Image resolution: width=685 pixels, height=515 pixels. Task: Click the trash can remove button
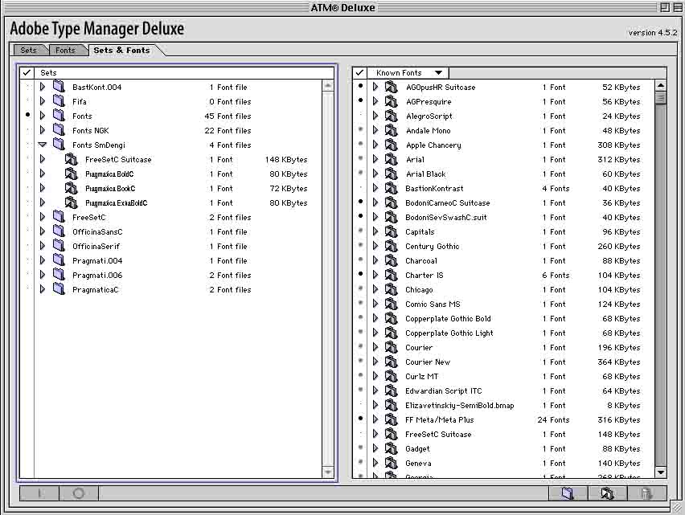[646, 493]
